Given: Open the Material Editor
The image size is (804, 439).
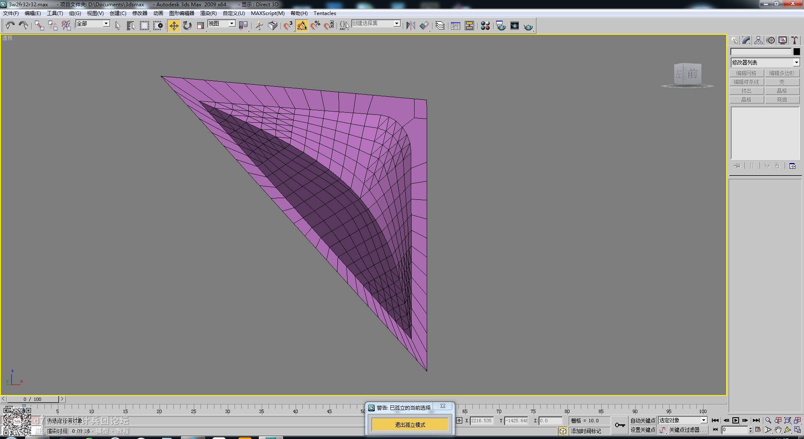Looking at the screenshot, I should 485,26.
